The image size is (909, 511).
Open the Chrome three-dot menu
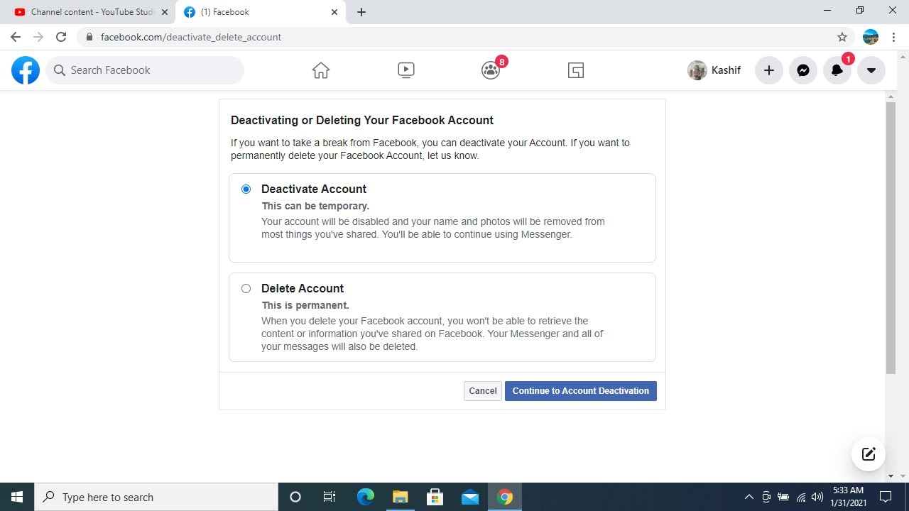pos(893,37)
